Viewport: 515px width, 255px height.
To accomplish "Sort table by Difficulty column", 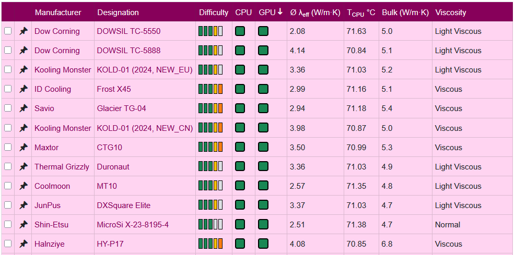I will click(x=214, y=13).
